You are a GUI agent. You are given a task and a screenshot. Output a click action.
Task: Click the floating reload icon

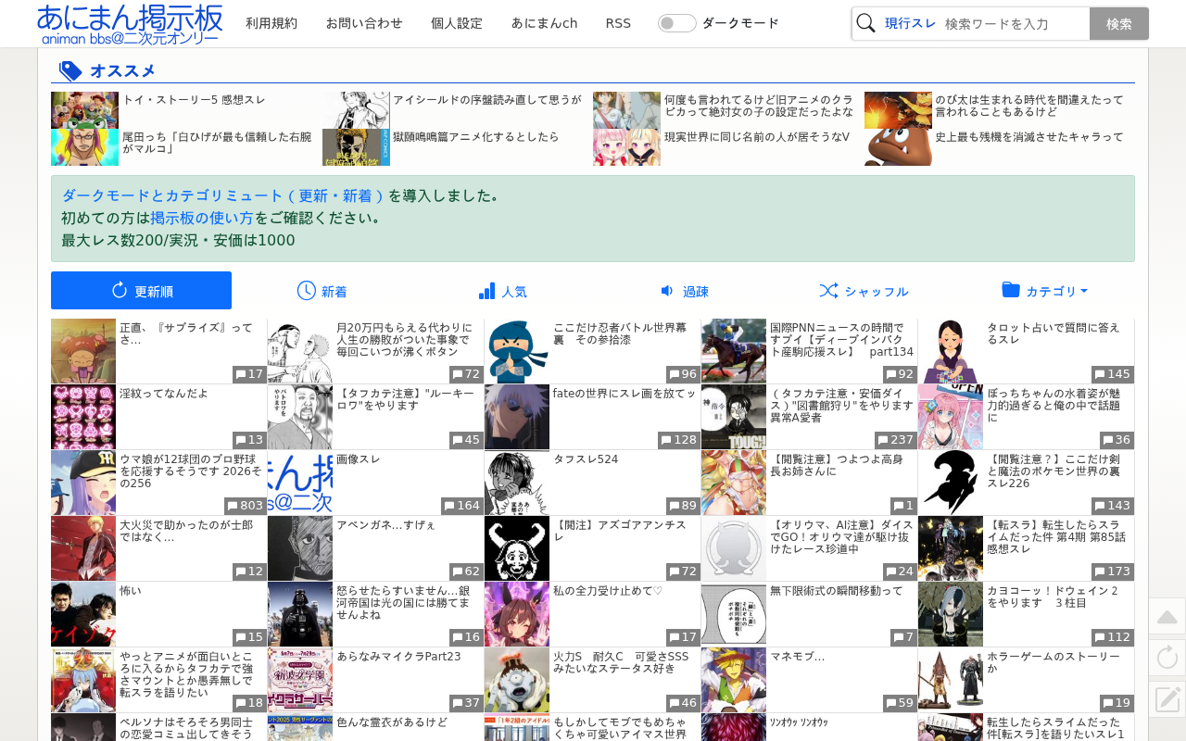[1167, 658]
